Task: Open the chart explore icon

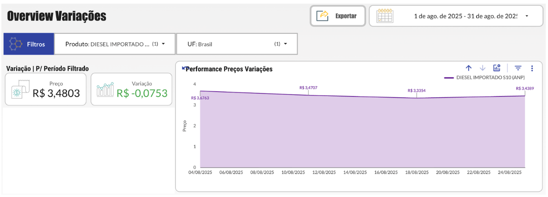Action: click(497, 68)
